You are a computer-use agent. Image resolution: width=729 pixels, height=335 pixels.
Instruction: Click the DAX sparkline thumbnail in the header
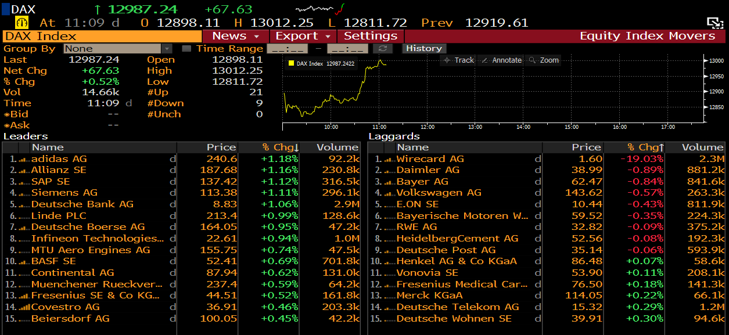point(319,9)
